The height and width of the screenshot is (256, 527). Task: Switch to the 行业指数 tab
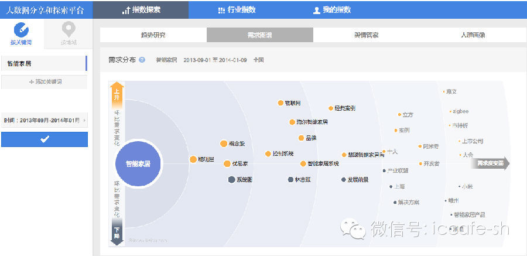(236, 10)
